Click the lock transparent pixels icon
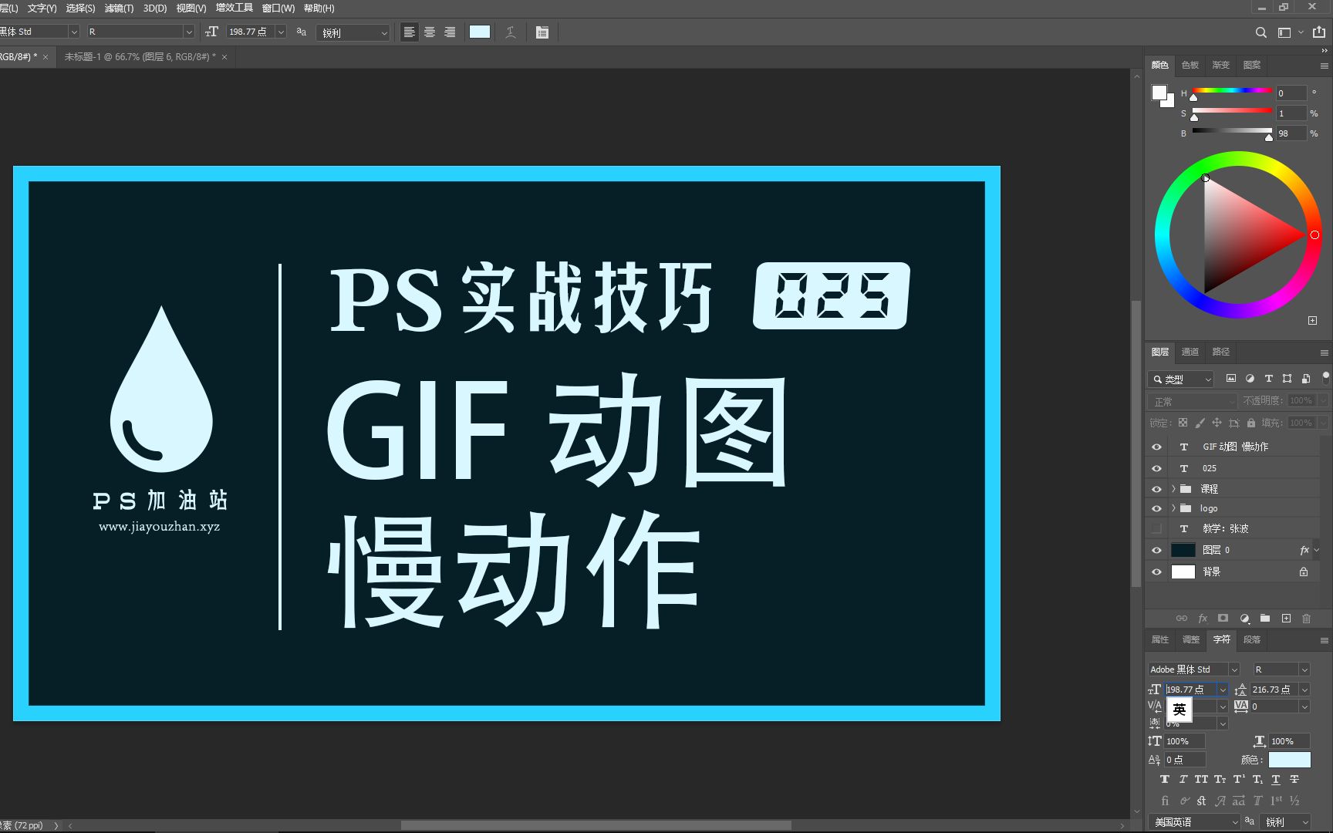Image resolution: width=1333 pixels, height=833 pixels. [1183, 423]
